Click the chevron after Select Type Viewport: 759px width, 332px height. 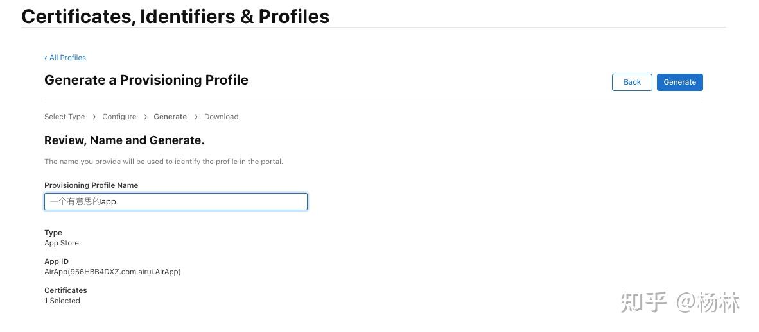(x=94, y=117)
